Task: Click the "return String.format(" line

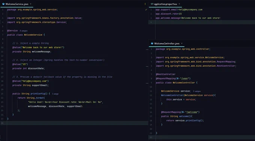Action: tap(31, 98)
